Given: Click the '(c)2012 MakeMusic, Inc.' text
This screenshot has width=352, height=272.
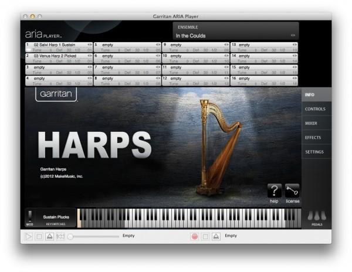Looking at the screenshot, I should click(x=62, y=176).
